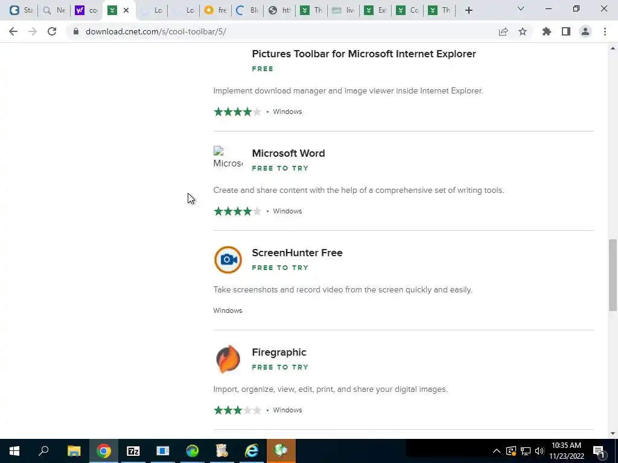Click 'FREE TO TRY' under Firegraphic
The height and width of the screenshot is (463, 618).
click(x=280, y=367)
